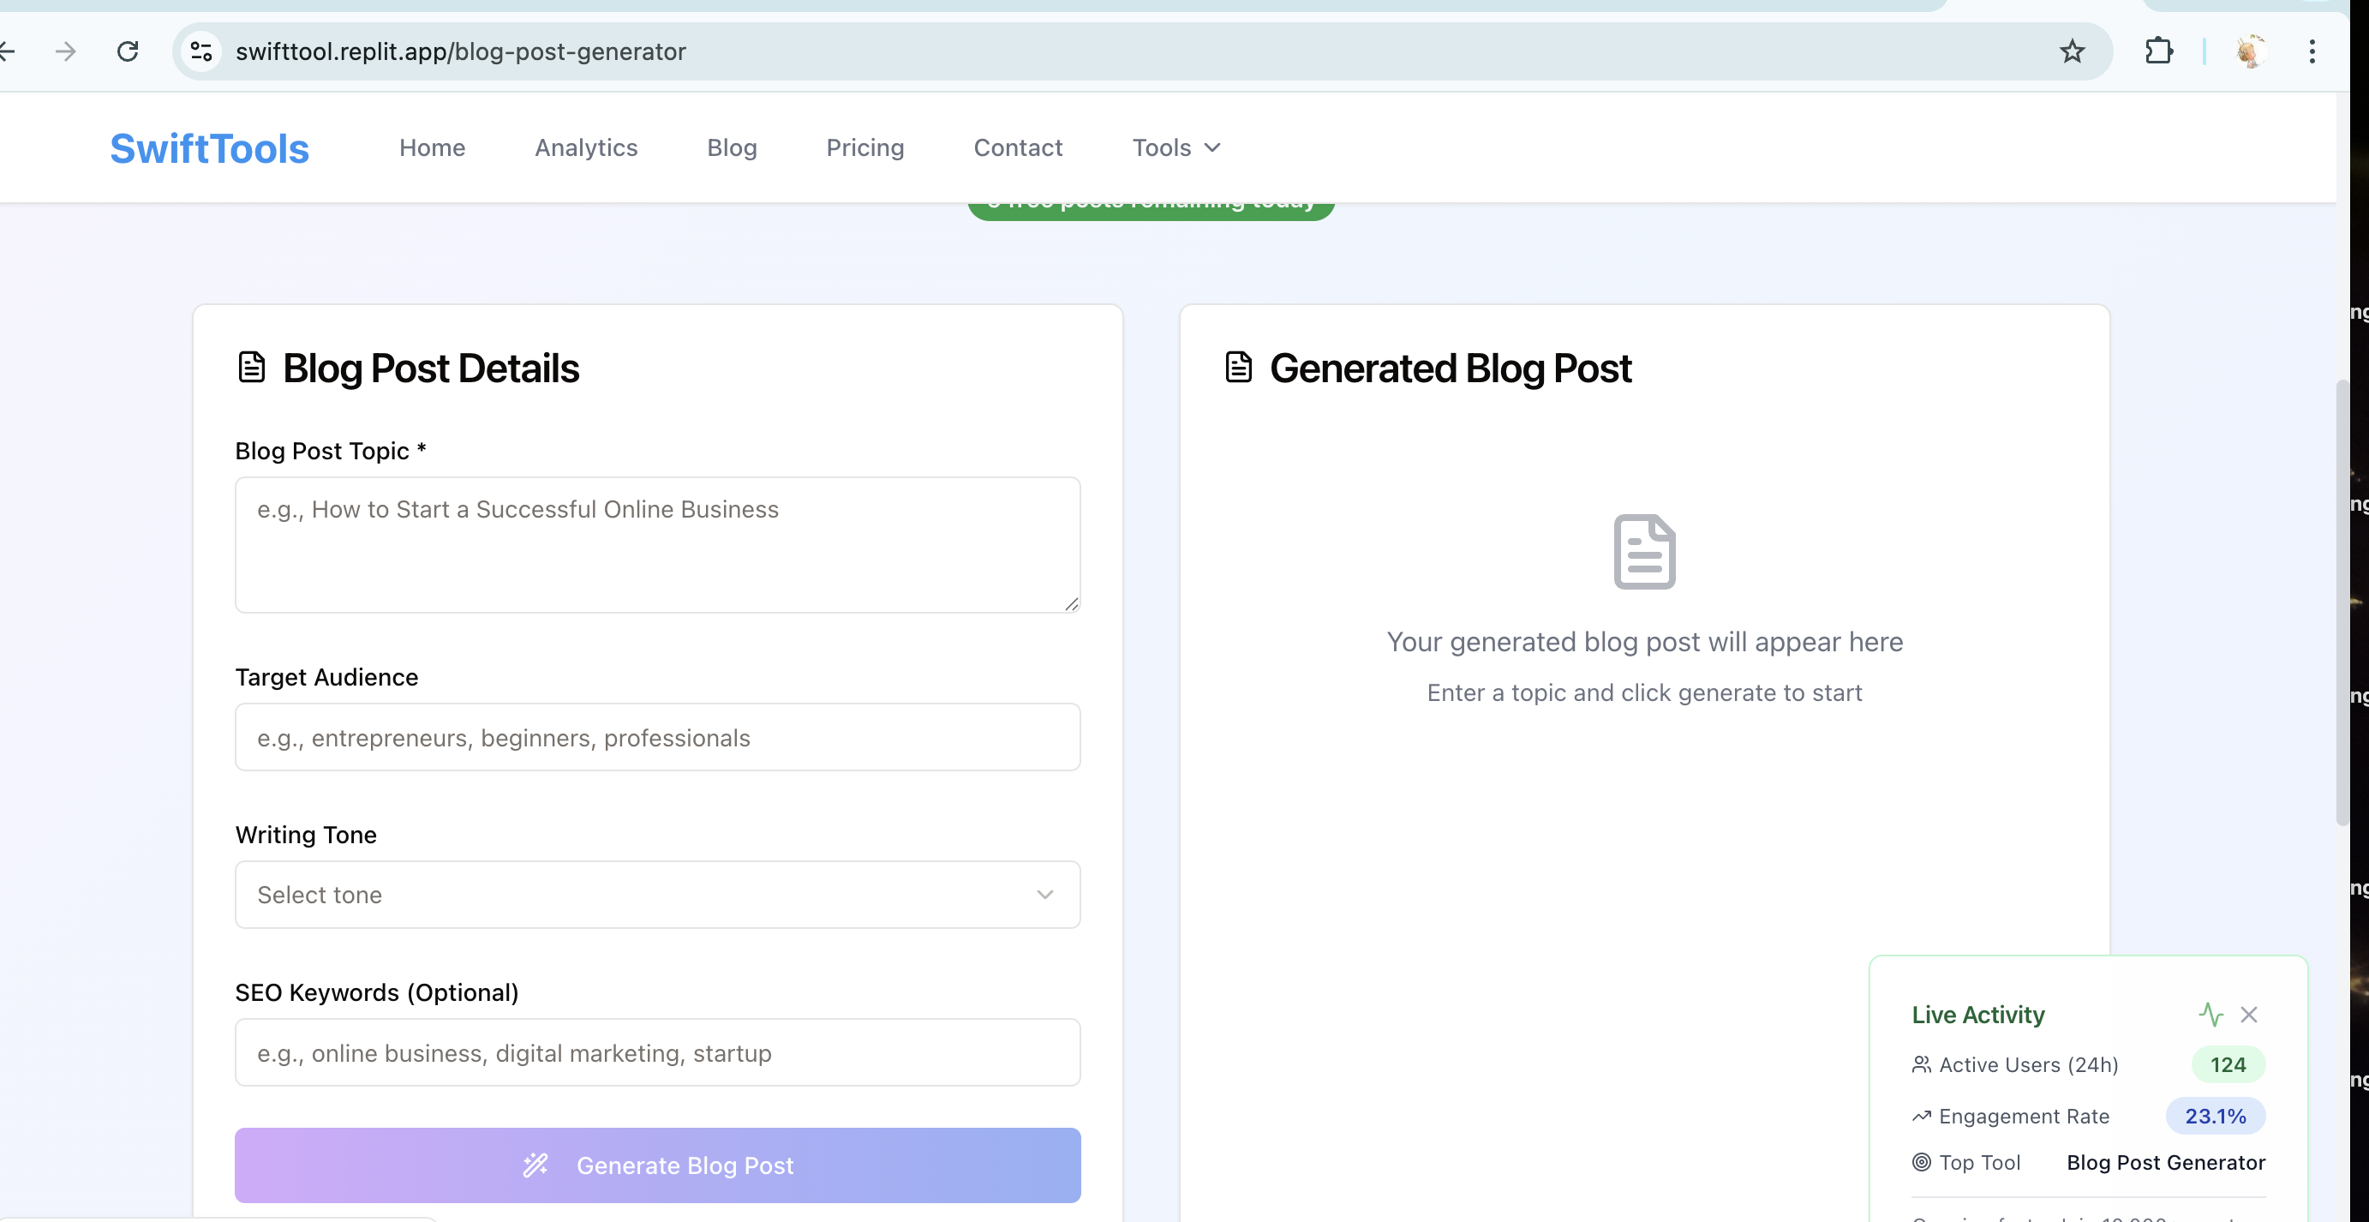This screenshot has height=1222, width=2369.
Task: Click the Blog Post Topic label
Action: (330, 452)
